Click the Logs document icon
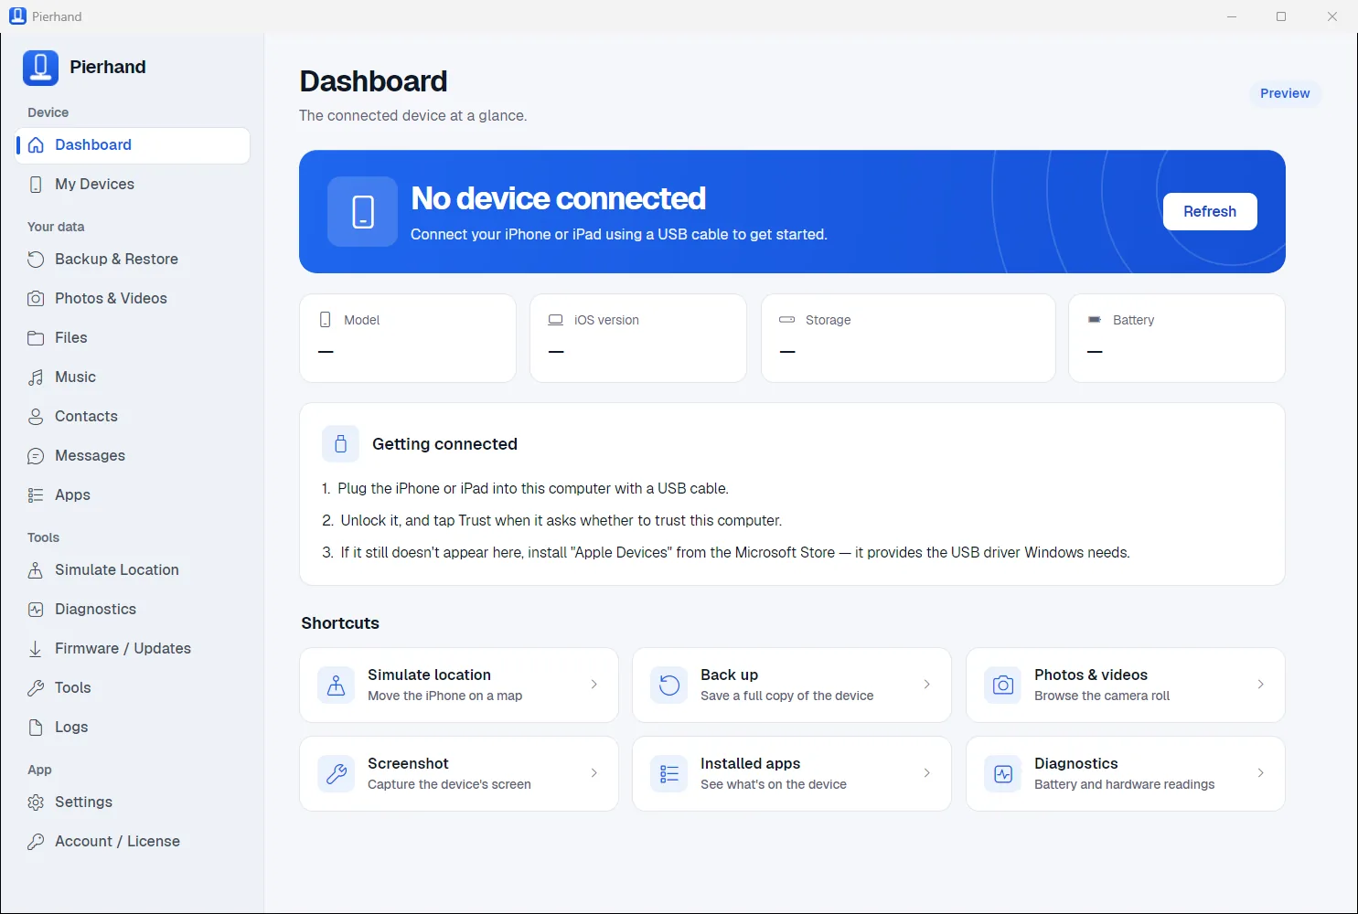This screenshot has height=914, width=1358. [36, 728]
